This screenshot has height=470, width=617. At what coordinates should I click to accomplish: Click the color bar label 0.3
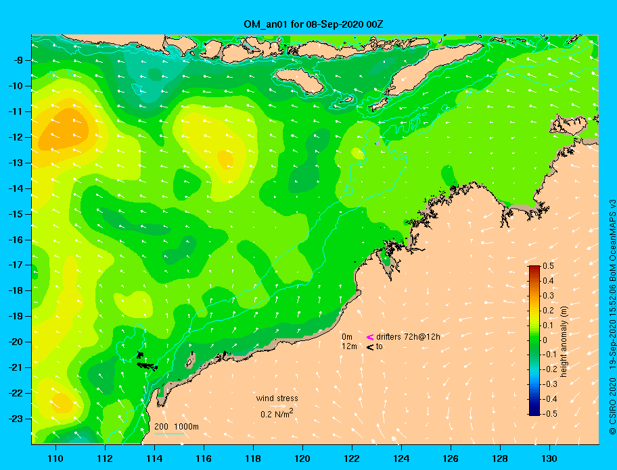[548, 296]
